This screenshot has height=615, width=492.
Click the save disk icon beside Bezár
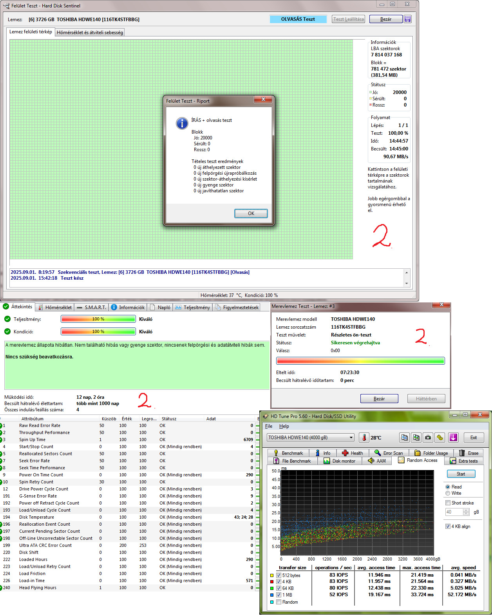[x=407, y=19]
